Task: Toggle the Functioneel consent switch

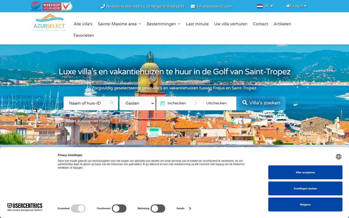Action: [x=119, y=208]
